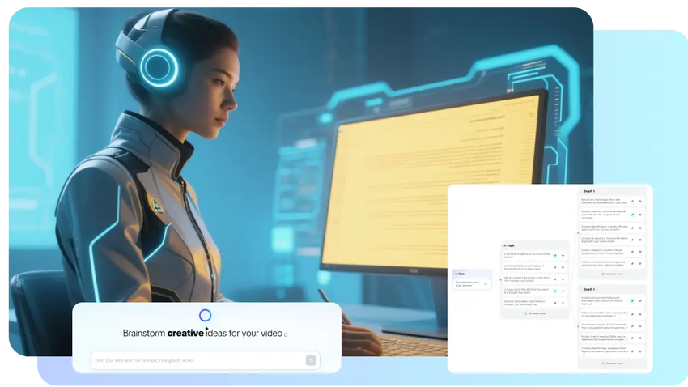Image resolution: width=688 pixels, height=387 pixels.
Task: Pin the '5 Adorable Puppy Facts' topic
Action: point(554,255)
